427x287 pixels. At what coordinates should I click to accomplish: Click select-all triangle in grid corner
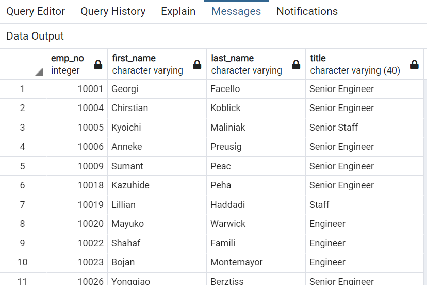(39, 72)
